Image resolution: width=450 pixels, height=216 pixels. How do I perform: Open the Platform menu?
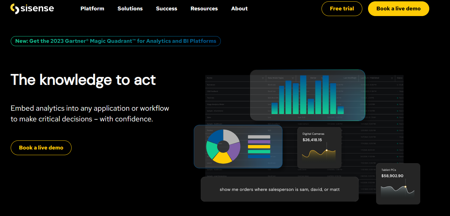click(92, 9)
